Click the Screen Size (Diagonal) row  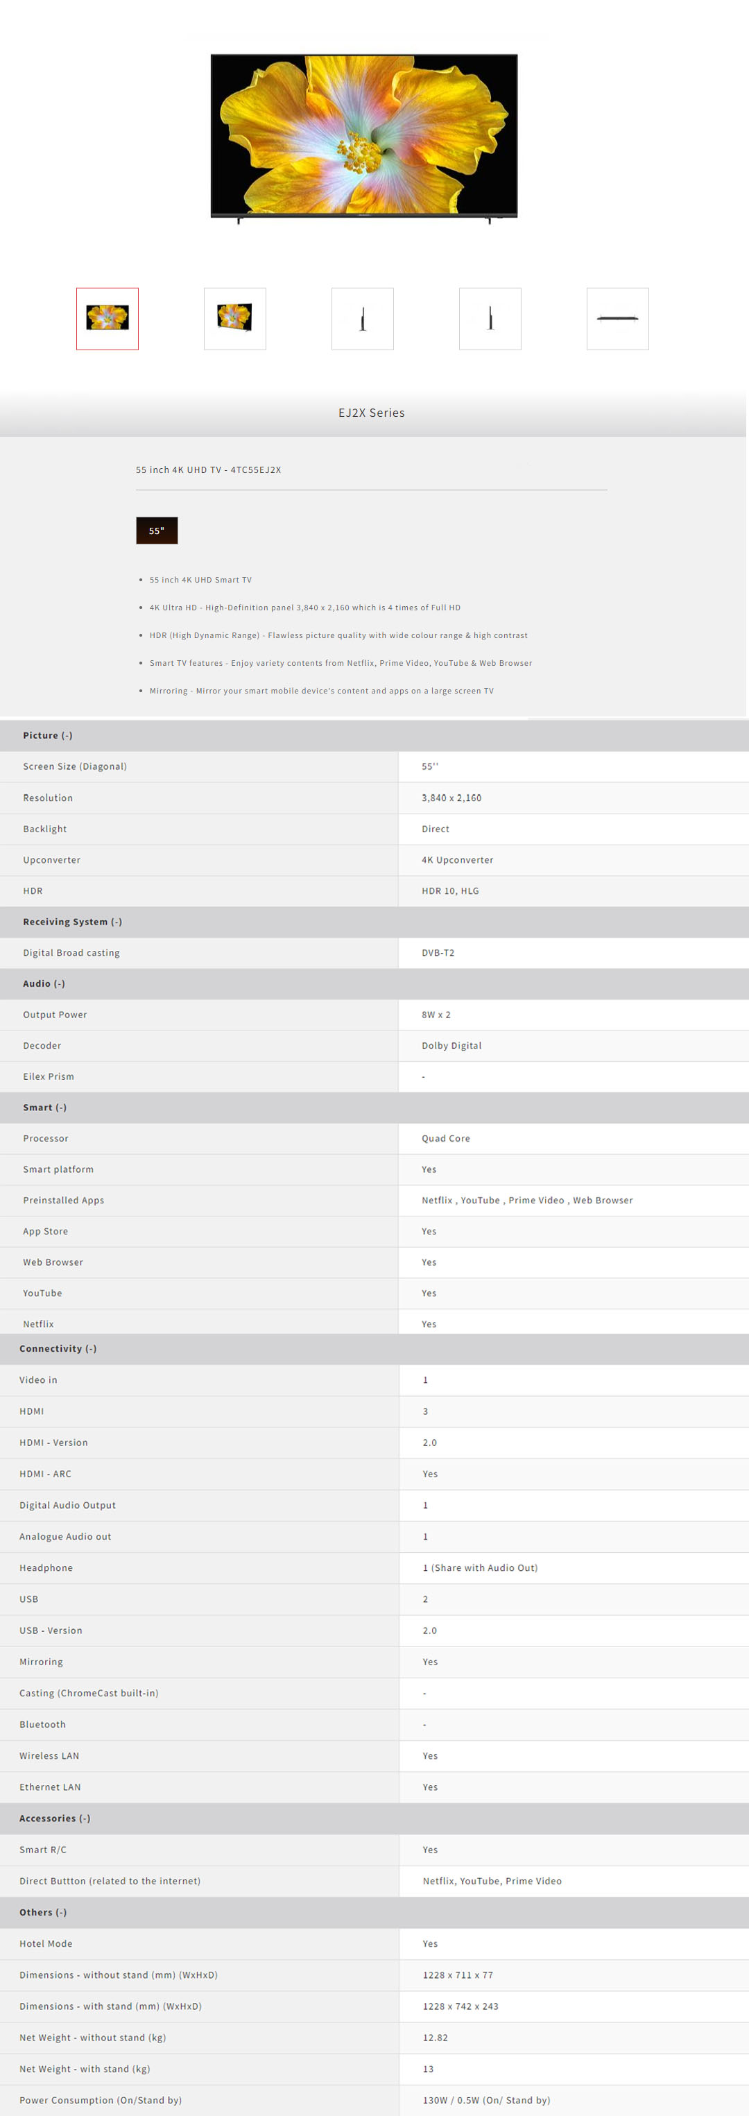[75, 766]
